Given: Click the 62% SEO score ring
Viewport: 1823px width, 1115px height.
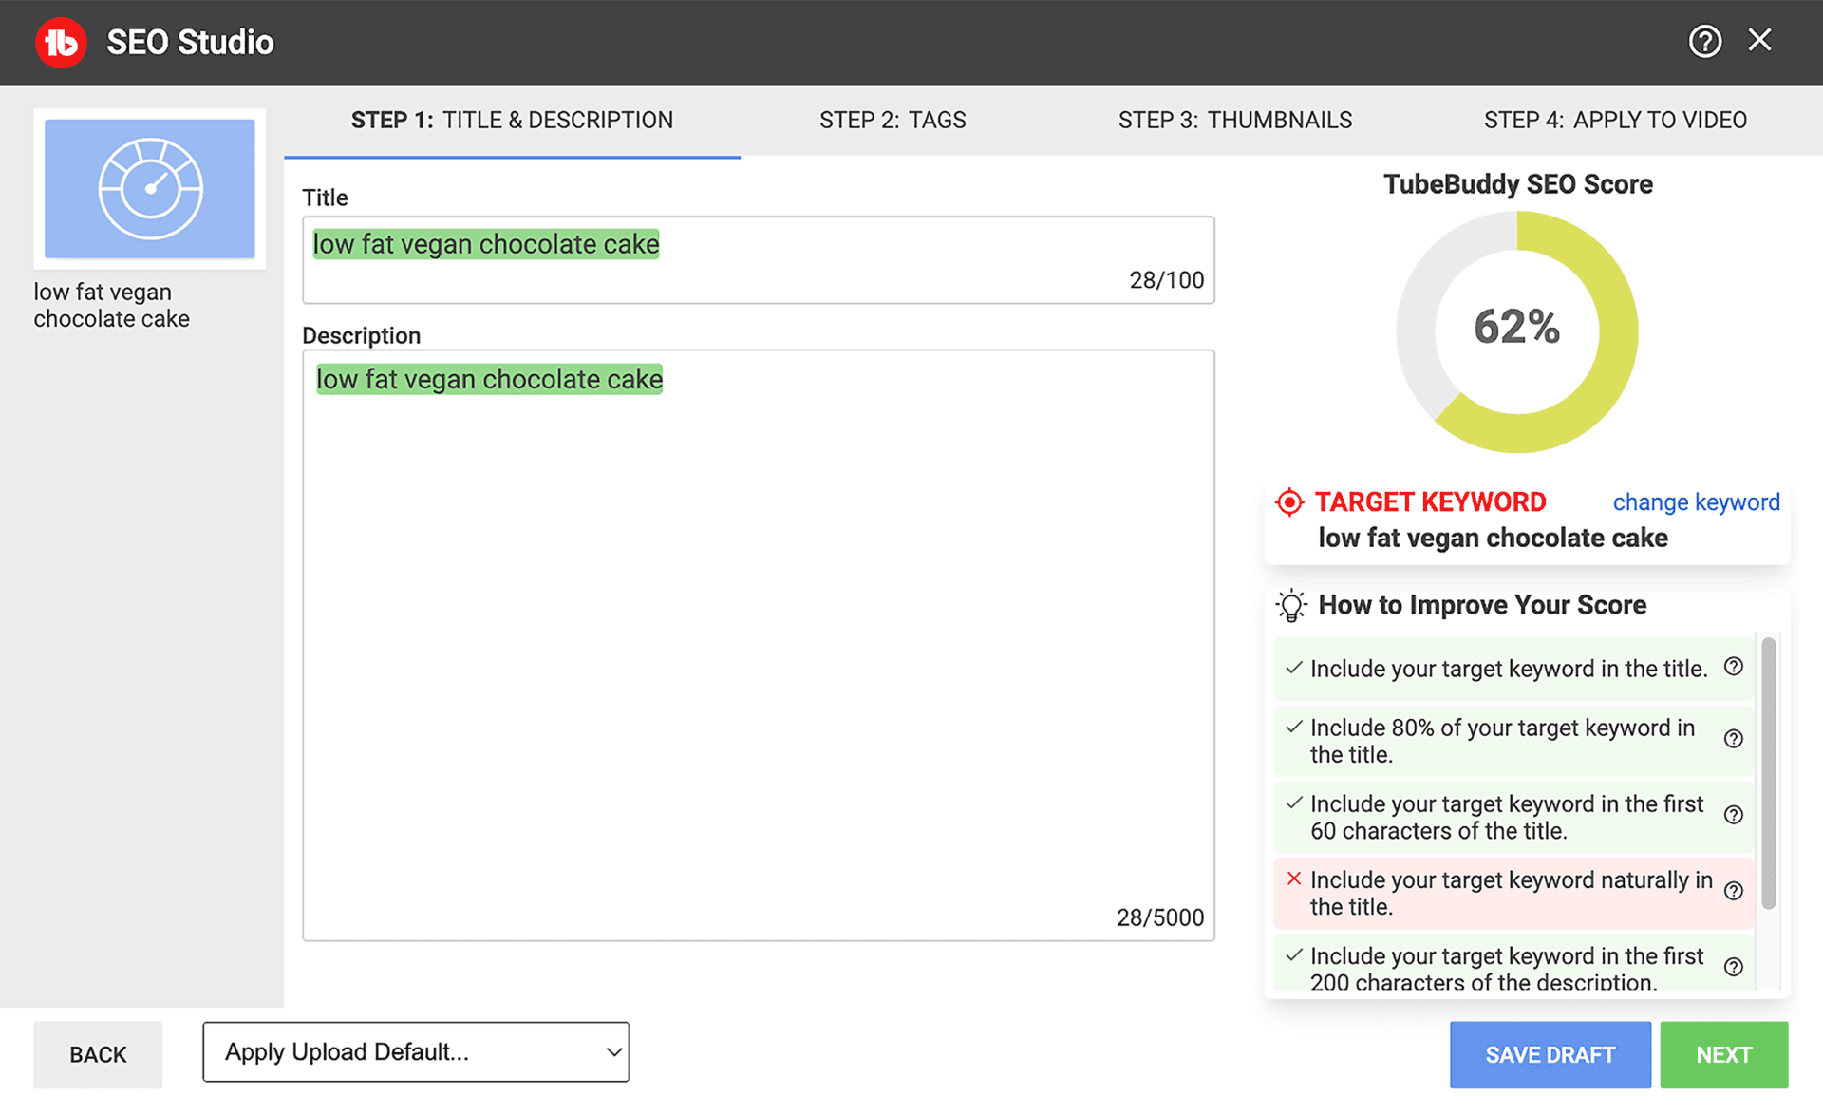Looking at the screenshot, I should [x=1516, y=331].
